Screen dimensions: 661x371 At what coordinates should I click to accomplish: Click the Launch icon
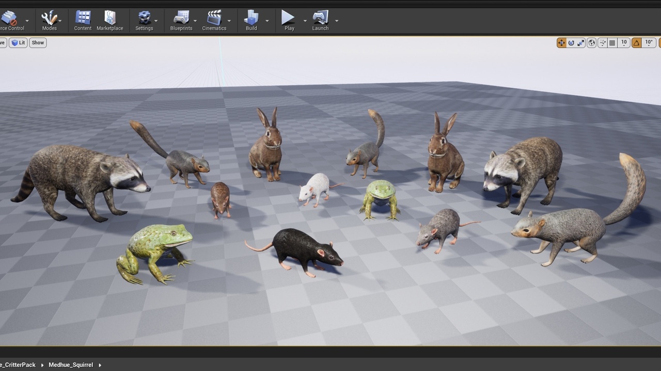pyautogui.click(x=320, y=18)
